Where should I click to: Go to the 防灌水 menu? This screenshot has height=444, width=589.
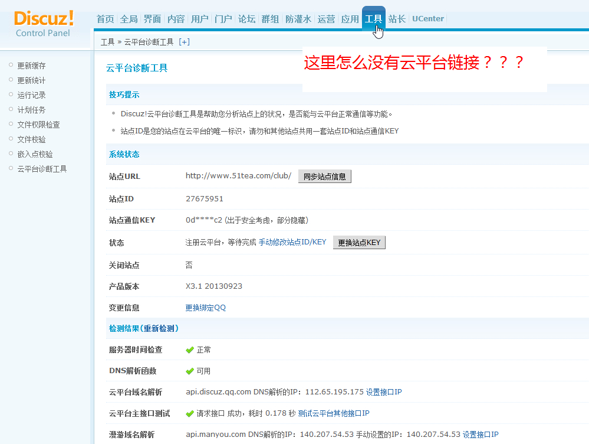(298, 19)
